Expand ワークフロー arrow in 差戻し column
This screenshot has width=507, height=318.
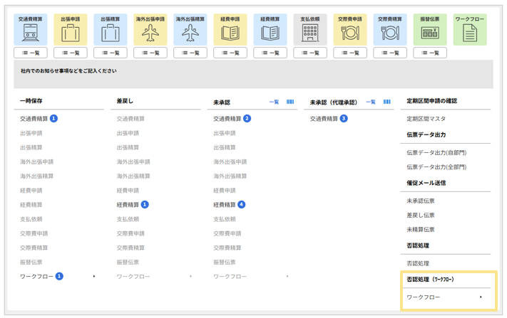191,277
